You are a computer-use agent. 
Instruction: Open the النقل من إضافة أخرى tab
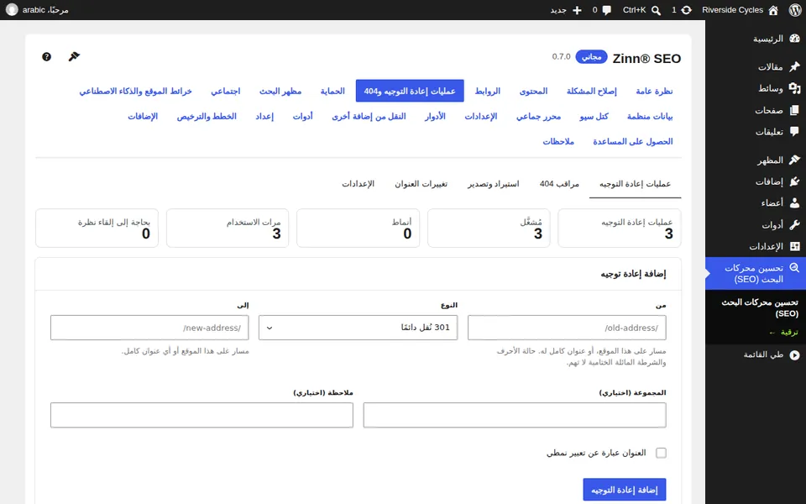pyautogui.click(x=369, y=116)
